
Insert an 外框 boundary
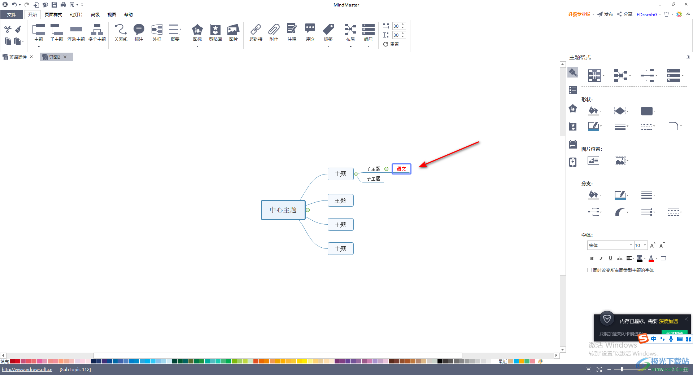tap(157, 33)
